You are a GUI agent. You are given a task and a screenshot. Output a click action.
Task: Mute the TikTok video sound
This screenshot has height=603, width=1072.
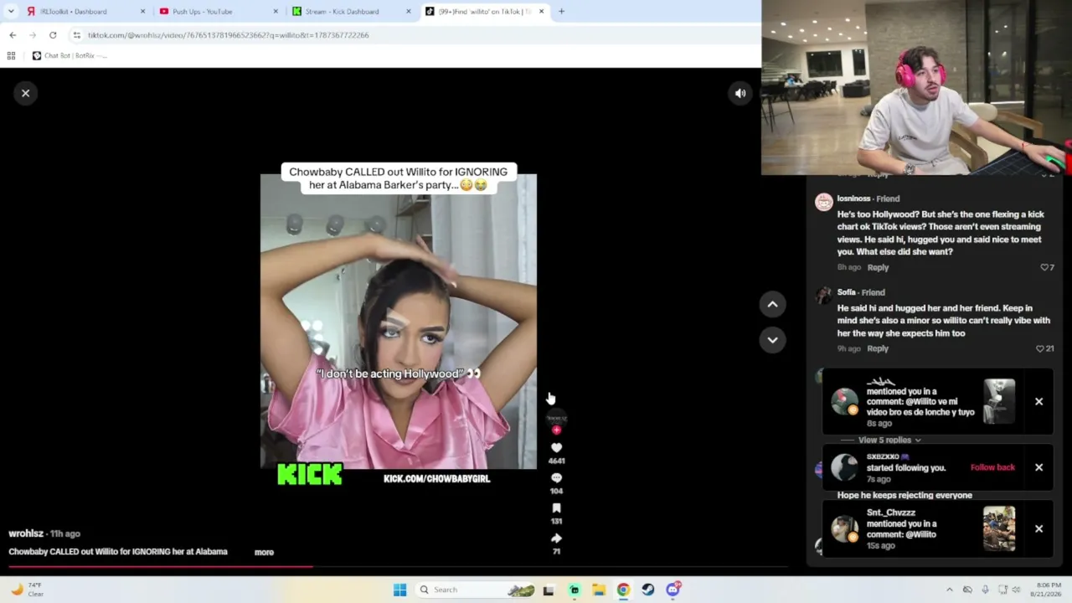coord(740,94)
